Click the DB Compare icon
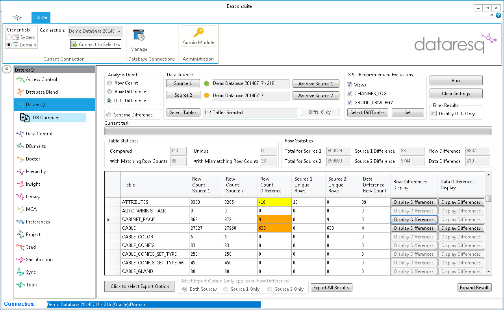 point(25,118)
